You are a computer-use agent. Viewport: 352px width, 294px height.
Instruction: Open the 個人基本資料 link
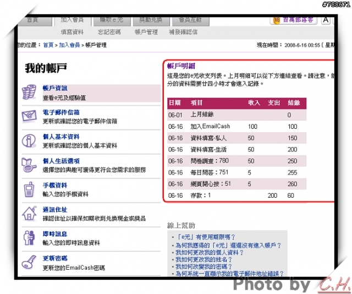(x=61, y=137)
